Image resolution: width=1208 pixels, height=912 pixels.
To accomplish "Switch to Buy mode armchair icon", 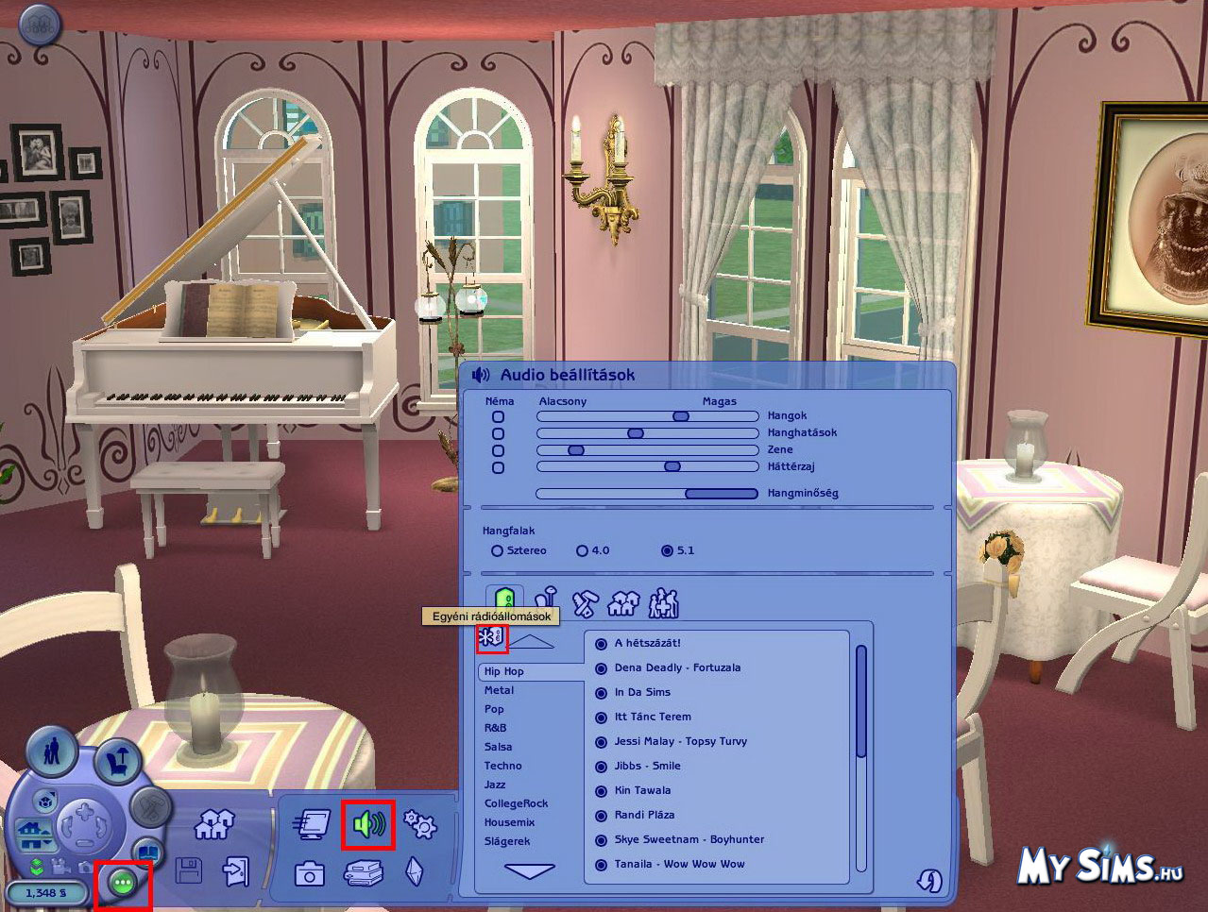I will (118, 762).
